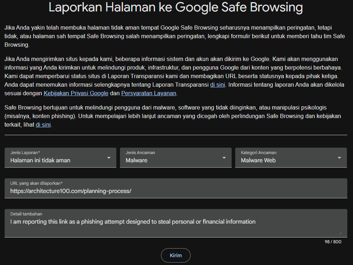Follow the Persyaratan Layanan link

pos(148,93)
